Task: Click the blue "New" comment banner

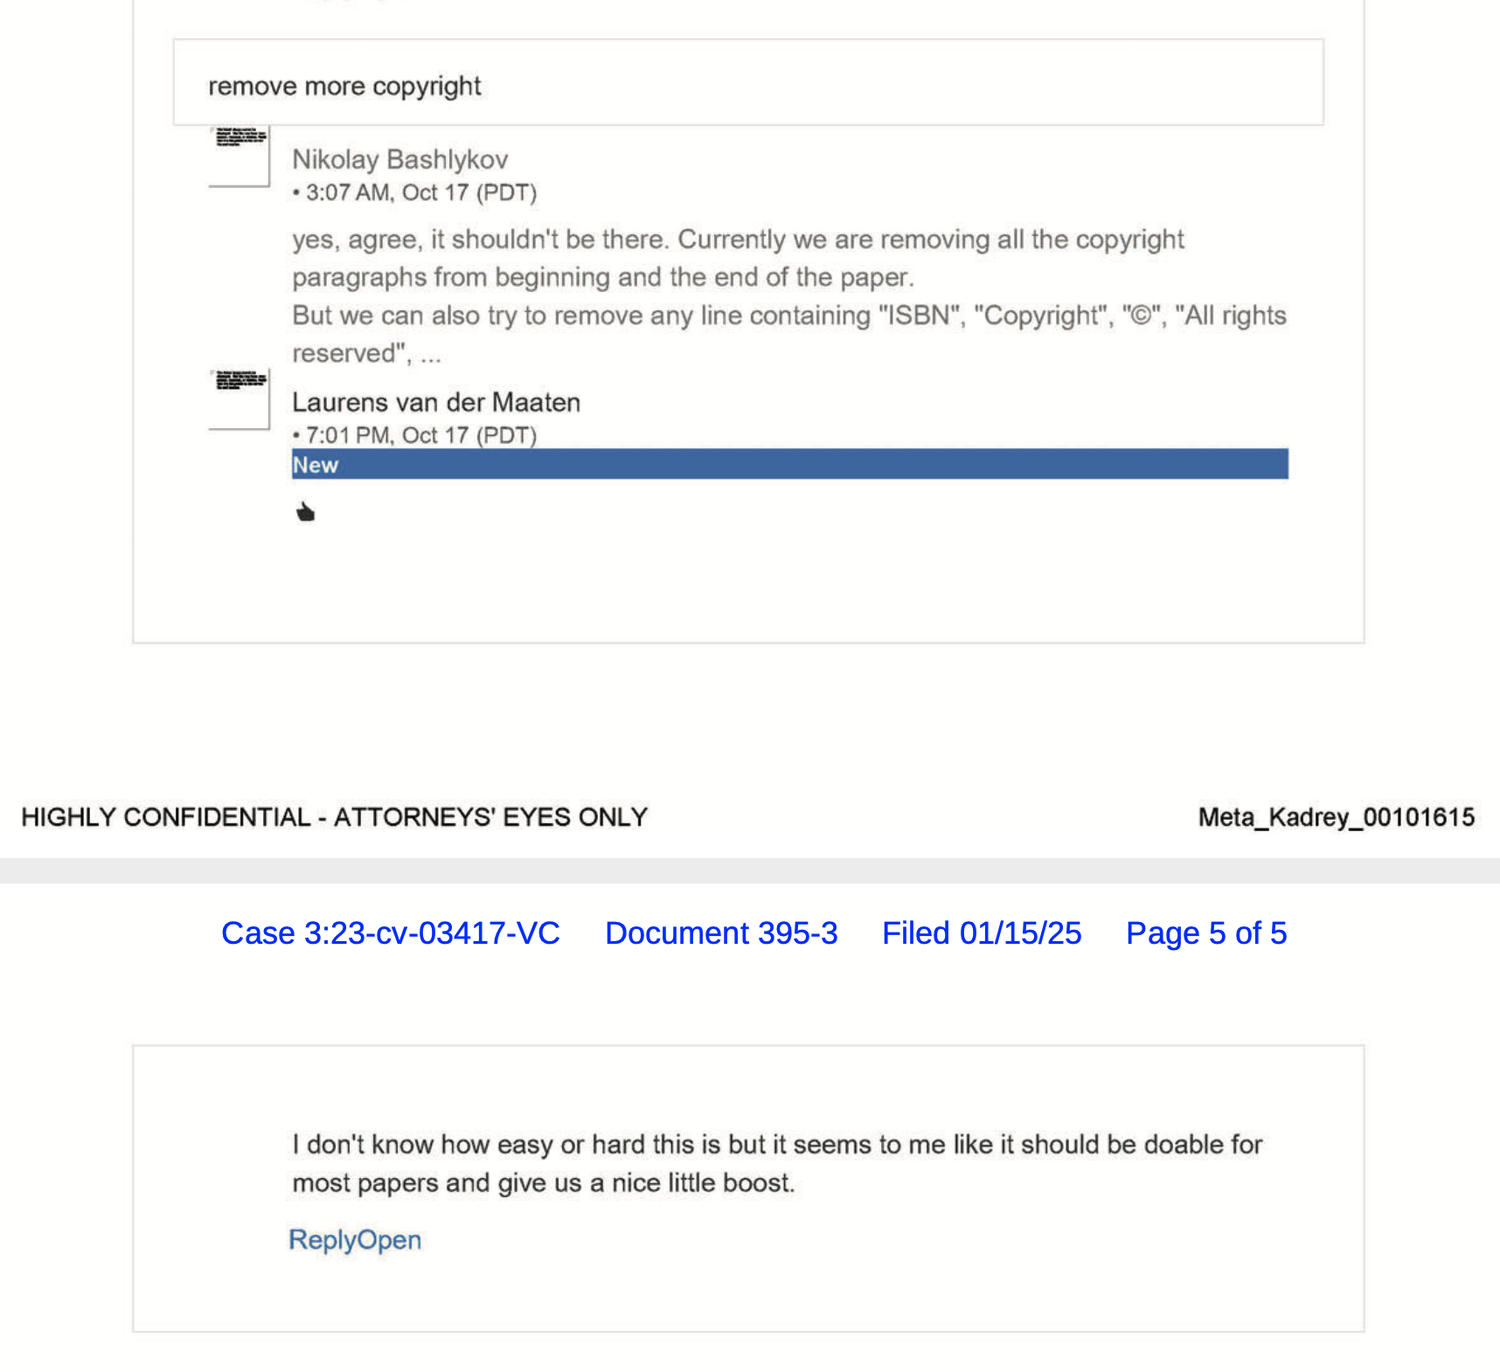Action: [789, 464]
